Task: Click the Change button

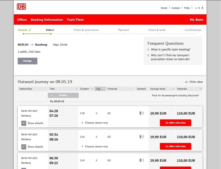Action: tap(27, 61)
